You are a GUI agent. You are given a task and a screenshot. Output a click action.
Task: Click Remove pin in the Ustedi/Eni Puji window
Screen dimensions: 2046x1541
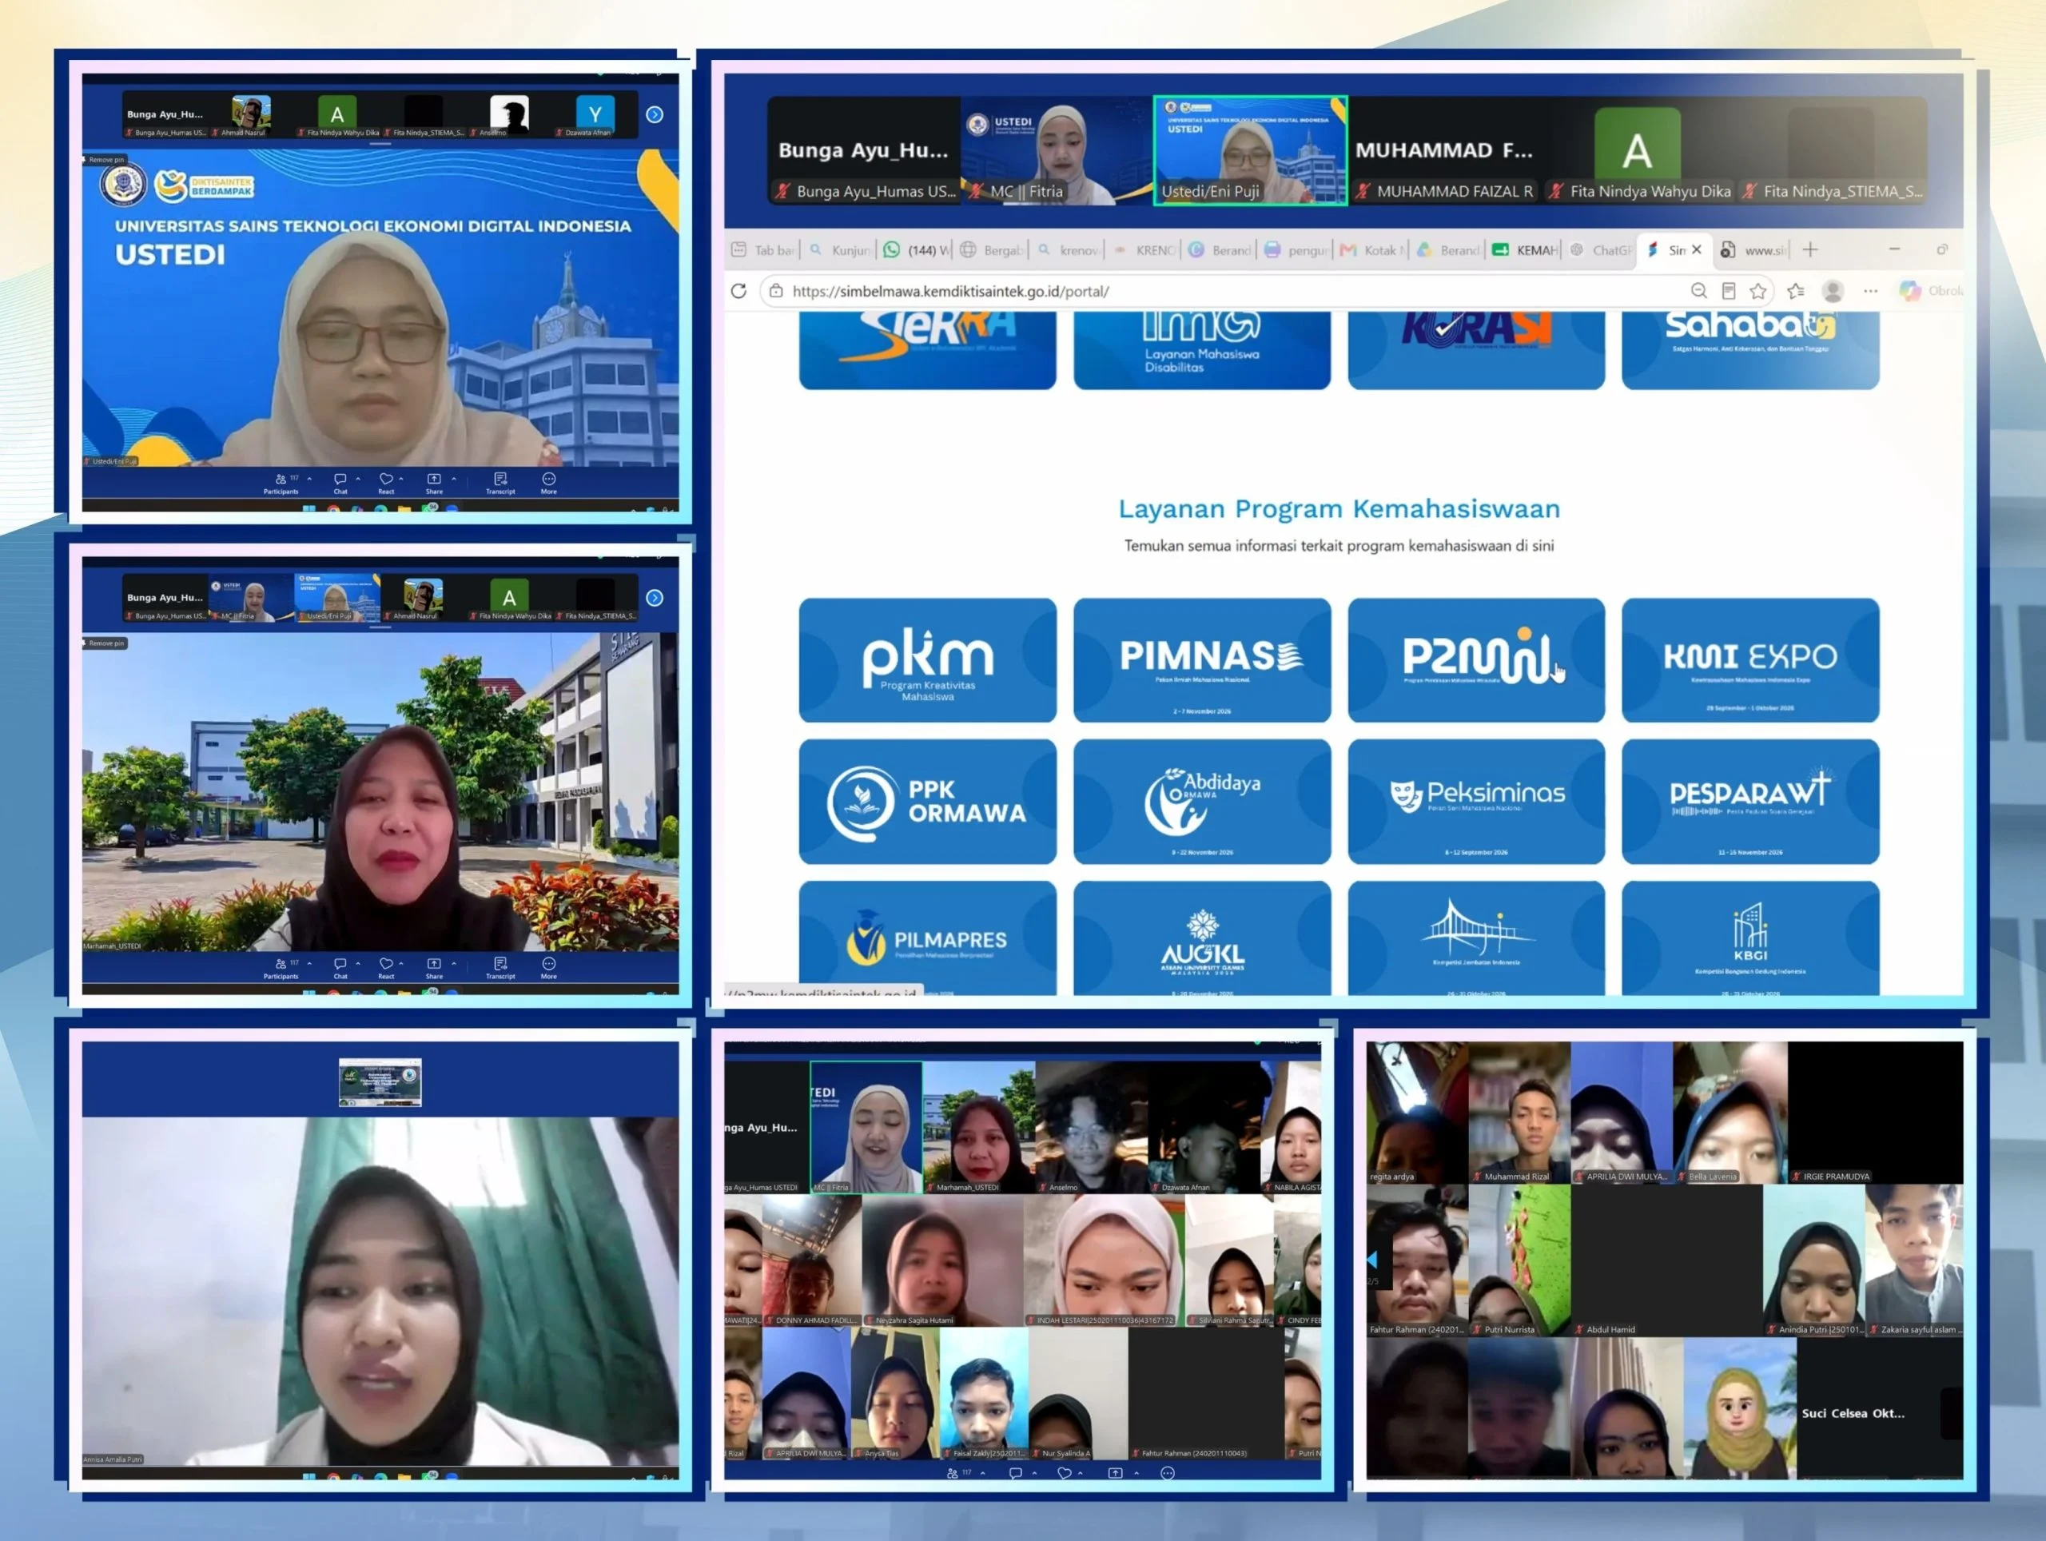click(x=105, y=159)
